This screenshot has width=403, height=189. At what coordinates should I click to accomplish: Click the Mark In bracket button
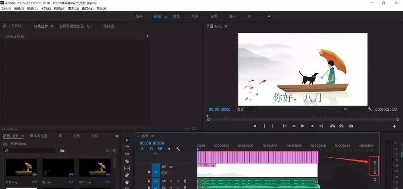pyautogui.click(x=264, y=126)
